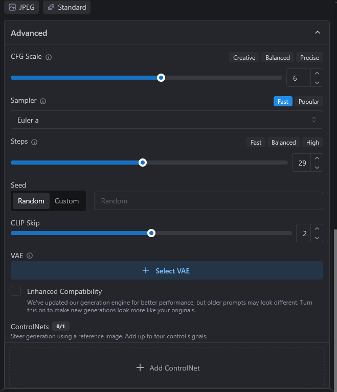Image resolution: width=337 pixels, height=392 pixels.
Task: Click the Select VAE button
Action: point(167,270)
